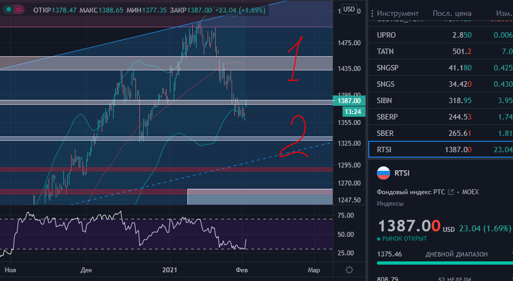Screen dimensions: 513x281
Task: Click the 1375.46 daily low value
Action: 390,254
